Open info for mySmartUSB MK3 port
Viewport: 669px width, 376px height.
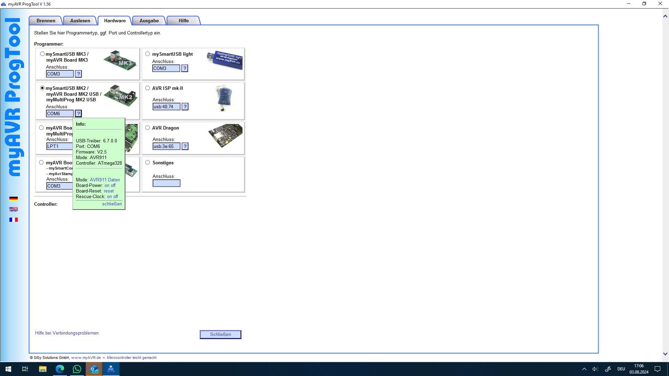pyautogui.click(x=78, y=74)
